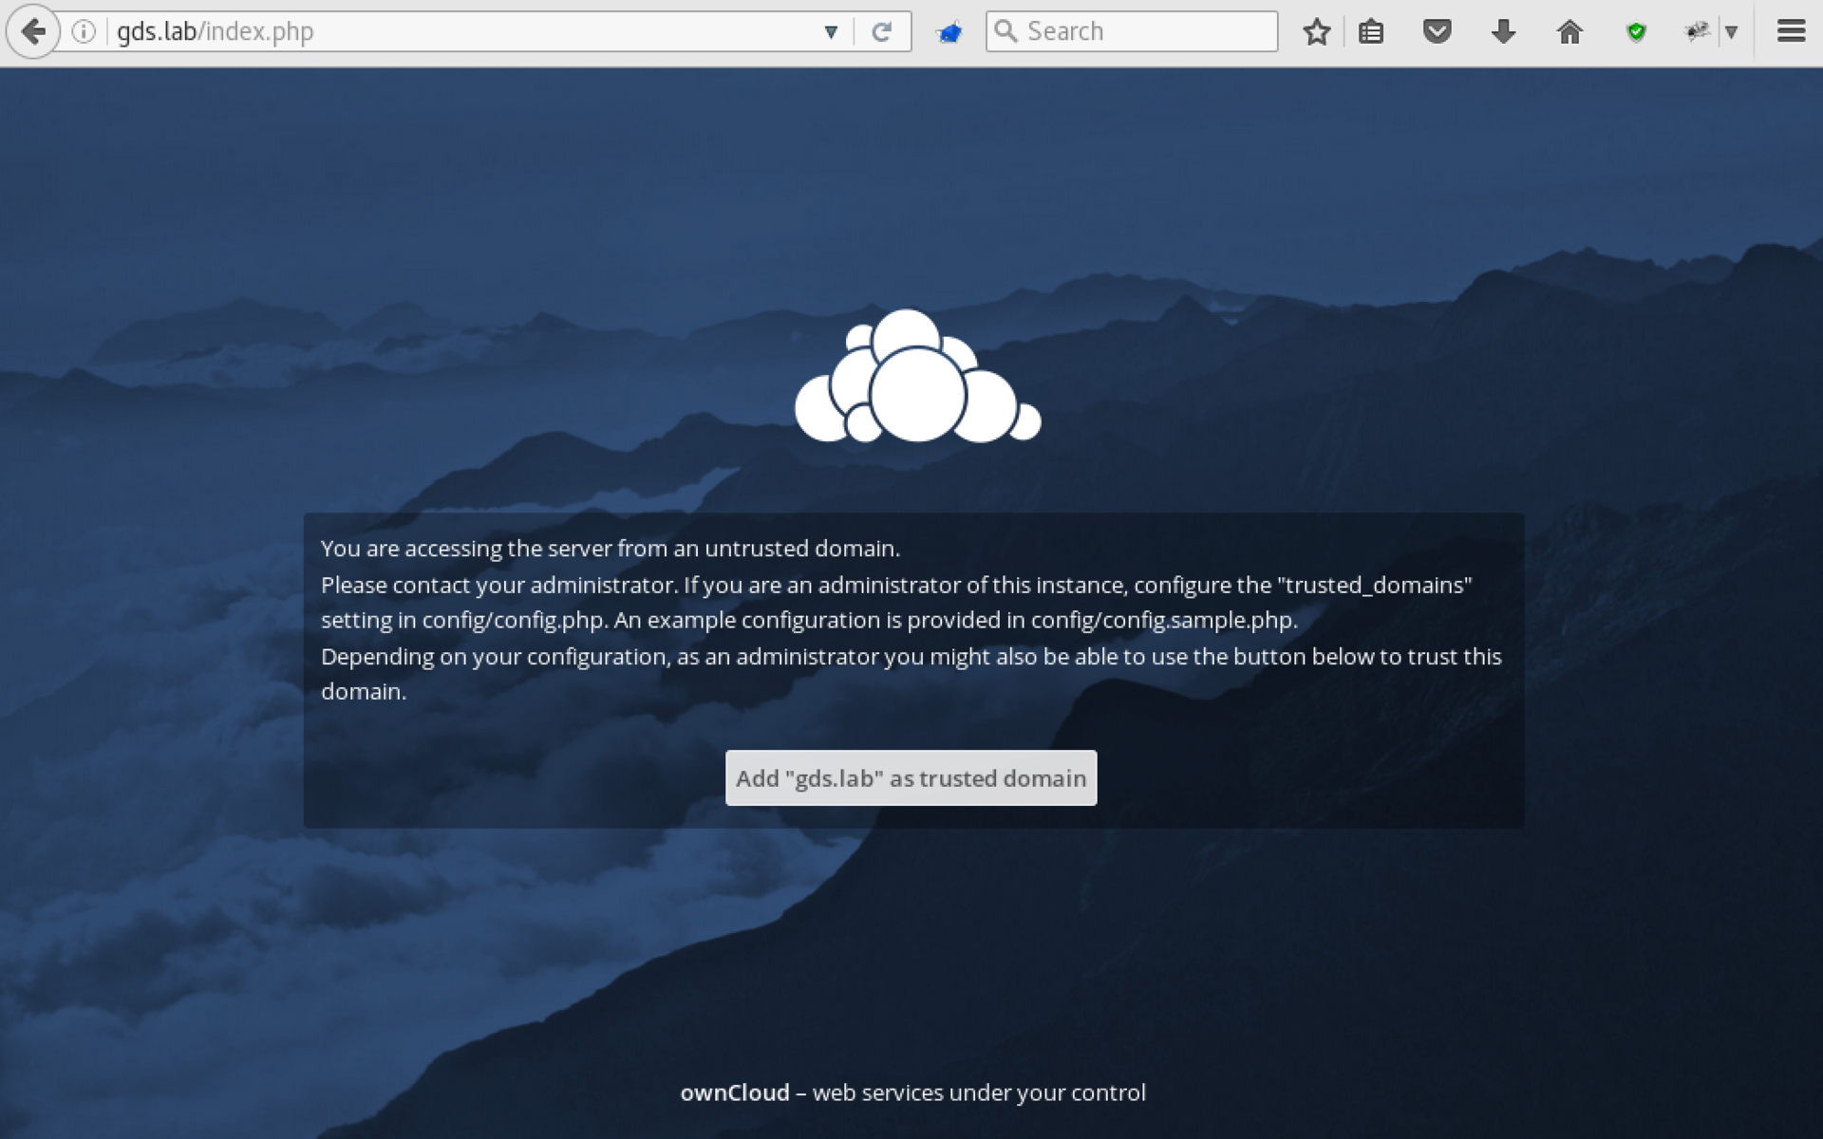Open the downloads arrow panel
Viewport: 1823px width, 1139px height.
click(x=1503, y=31)
